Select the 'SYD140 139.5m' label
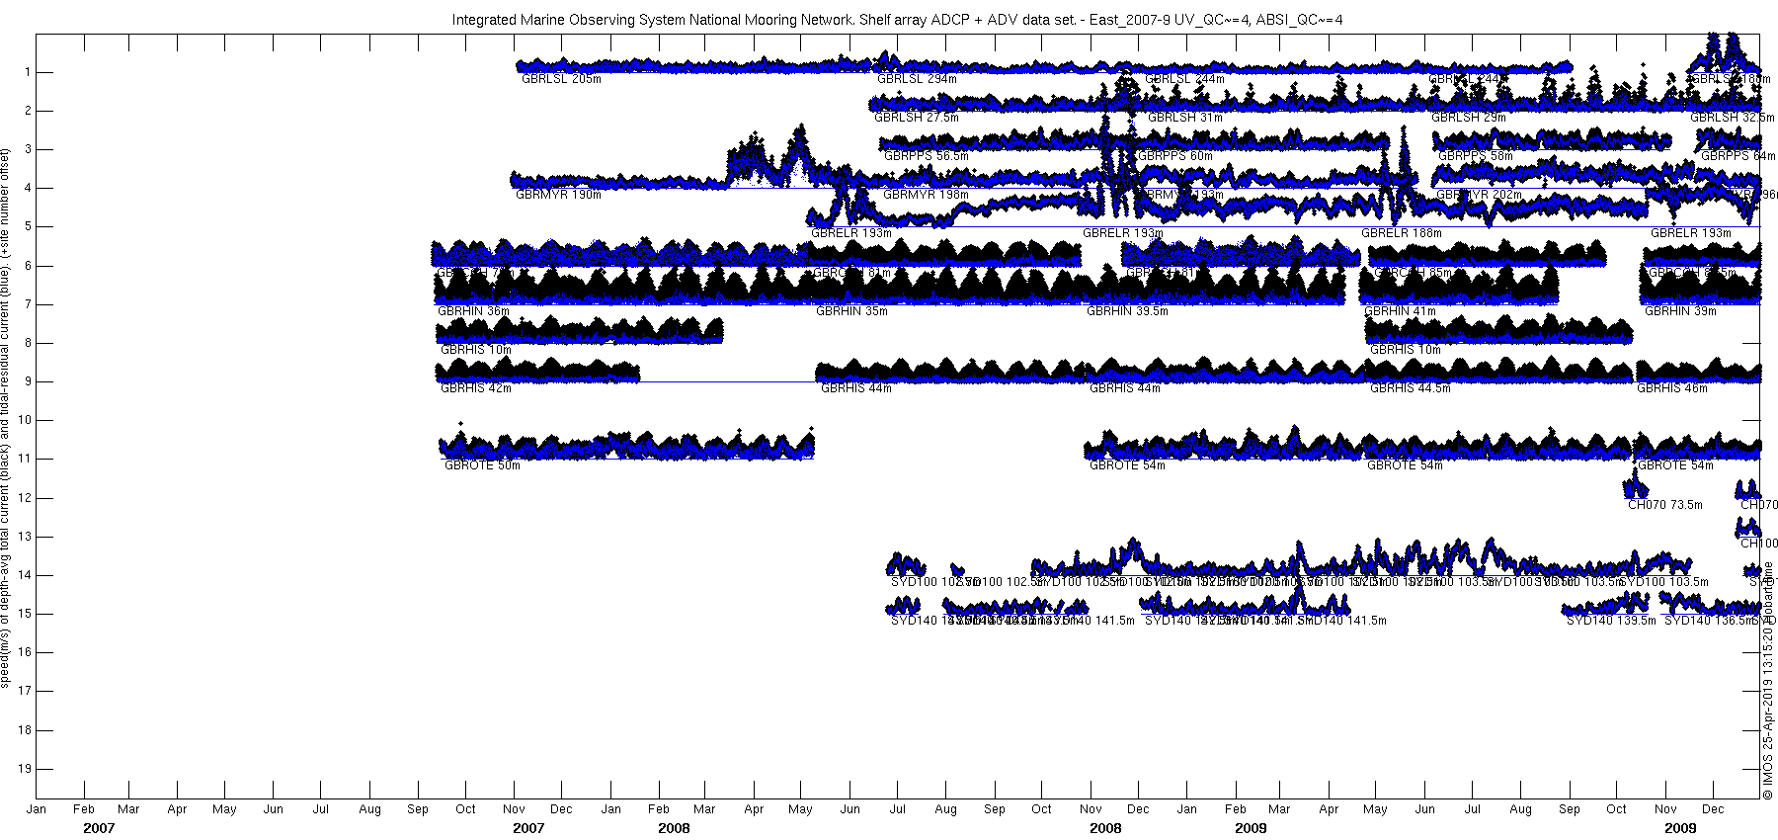 point(1611,621)
